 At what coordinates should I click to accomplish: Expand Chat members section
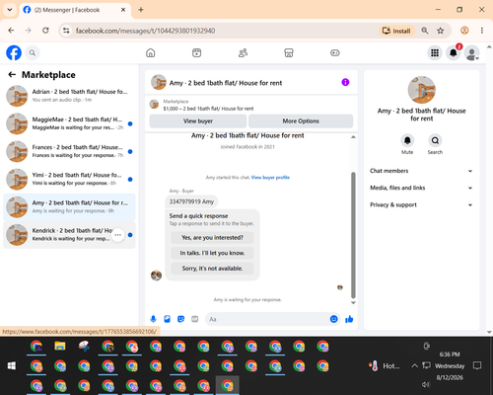point(421,171)
